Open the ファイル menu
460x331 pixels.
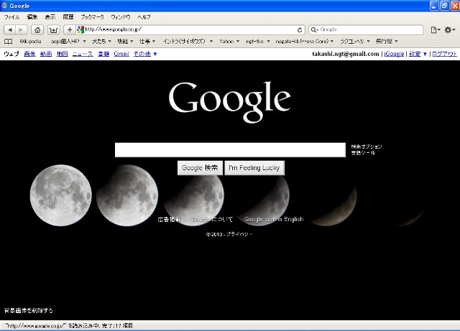(11, 17)
